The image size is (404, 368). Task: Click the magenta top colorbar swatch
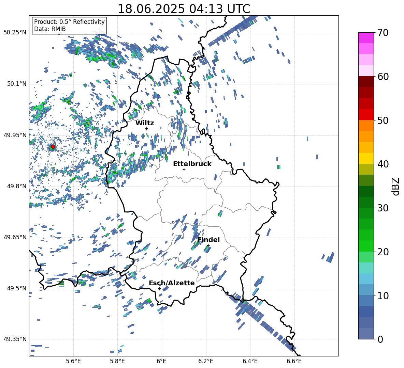click(x=366, y=38)
